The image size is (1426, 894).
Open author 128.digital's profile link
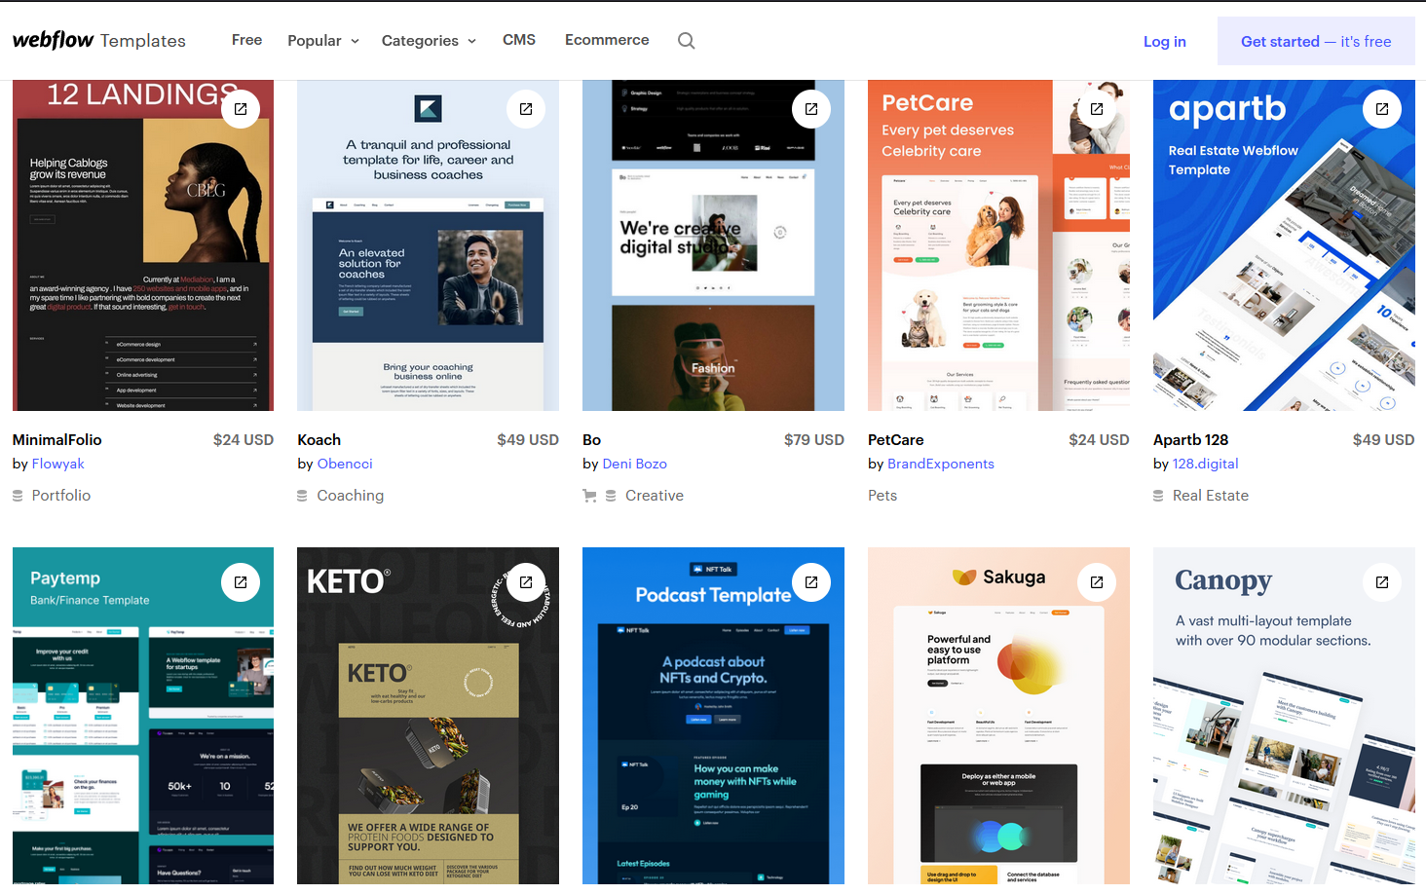tap(1206, 464)
